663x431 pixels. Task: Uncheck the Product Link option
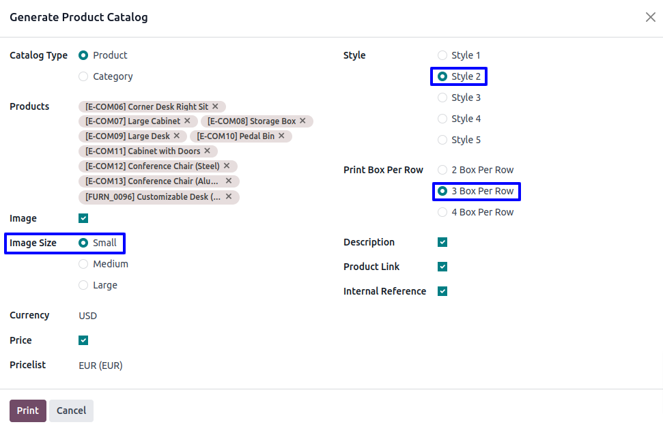tap(442, 267)
